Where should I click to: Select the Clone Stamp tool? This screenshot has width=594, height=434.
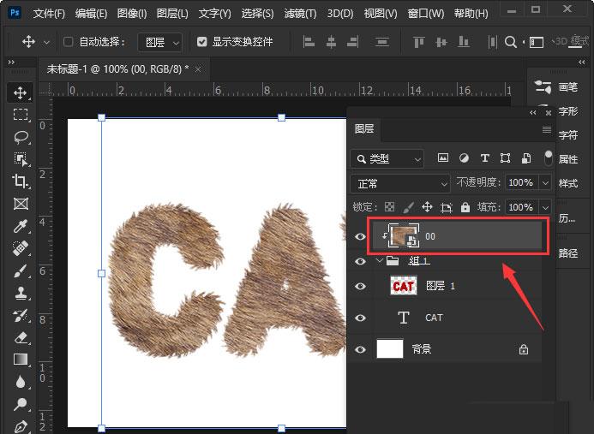point(21,293)
